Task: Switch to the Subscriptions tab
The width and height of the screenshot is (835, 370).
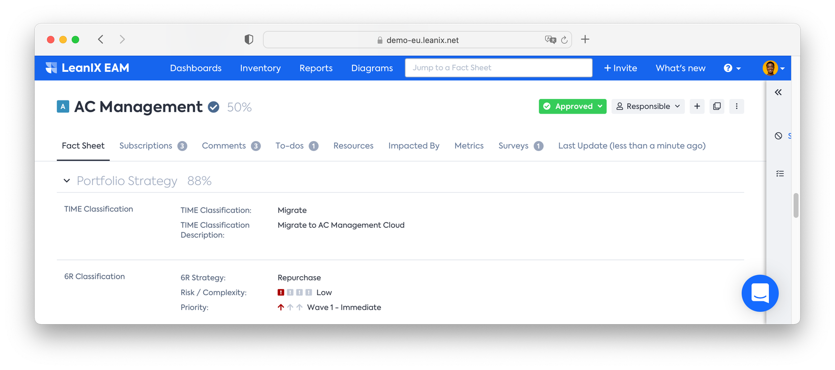Action: pos(153,146)
